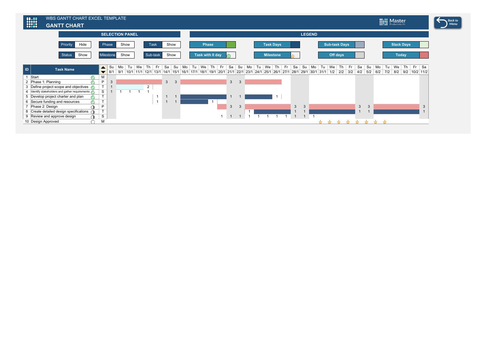Click the 23/1 date header cell
This screenshot has width=487, height=344.
pyautogui.click(x=249, y=72)
